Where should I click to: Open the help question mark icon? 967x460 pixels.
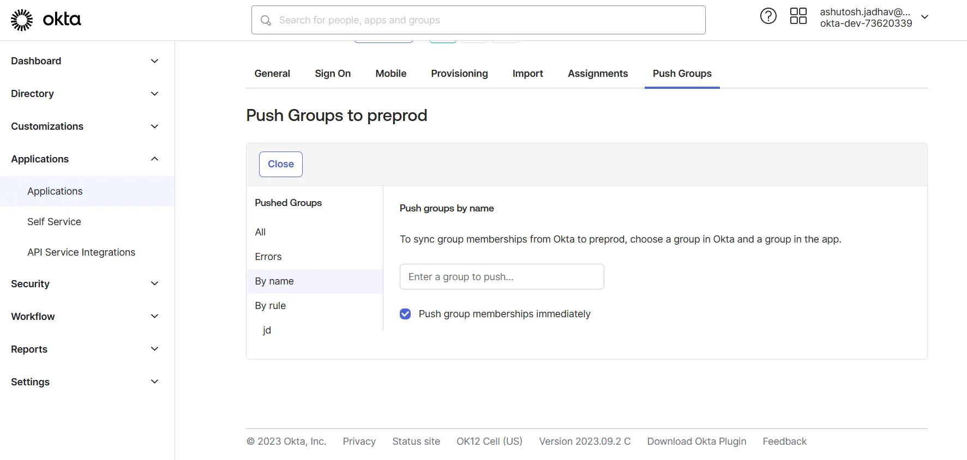point(768,16)
